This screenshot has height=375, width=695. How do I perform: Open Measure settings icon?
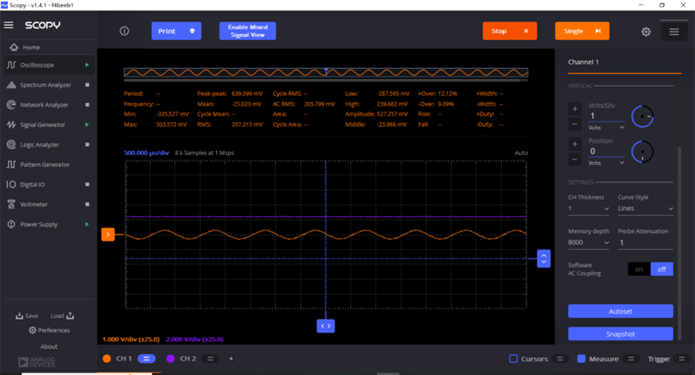[x=632, y=359]
